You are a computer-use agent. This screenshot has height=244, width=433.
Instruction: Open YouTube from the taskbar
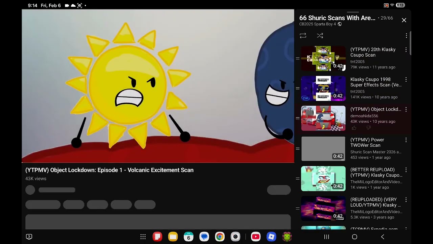(x=256, y=237)
